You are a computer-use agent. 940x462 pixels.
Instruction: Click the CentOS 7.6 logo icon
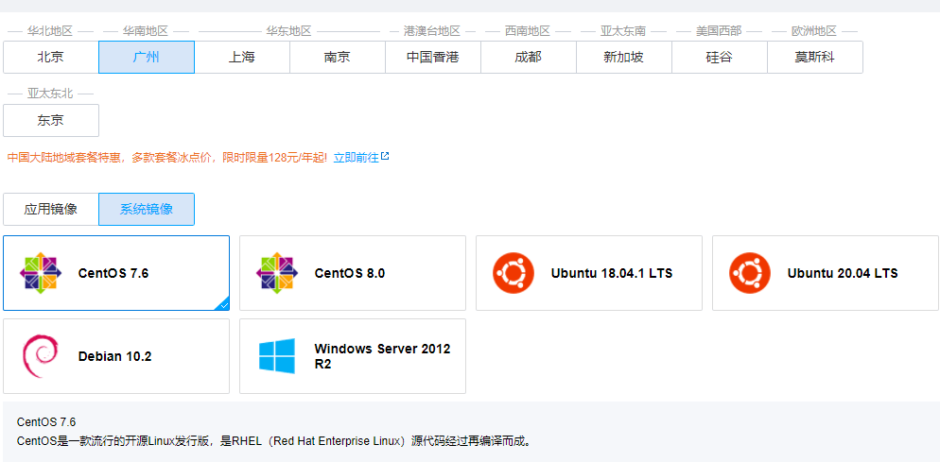click(x=41, y=273)
